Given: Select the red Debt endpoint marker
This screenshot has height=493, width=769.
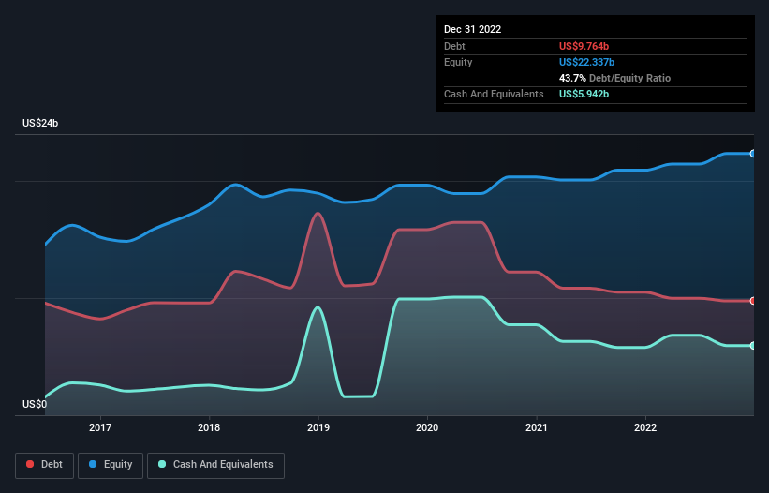Looking at the screenshot, I should pos(753,301).
